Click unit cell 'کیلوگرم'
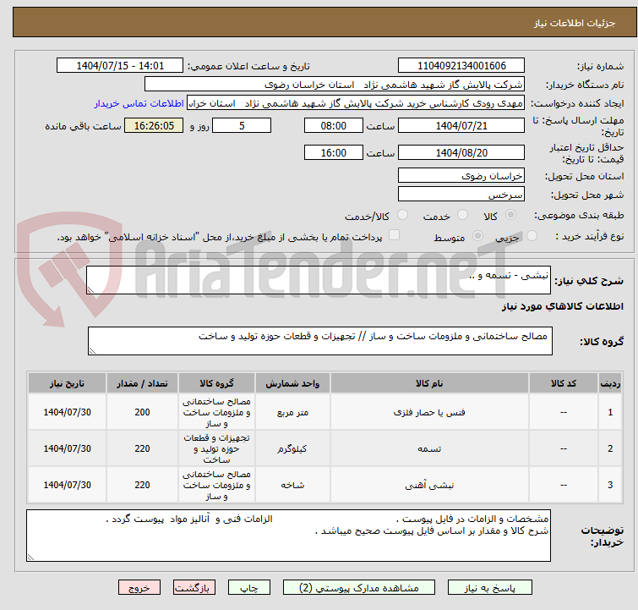 coord(292,448)
